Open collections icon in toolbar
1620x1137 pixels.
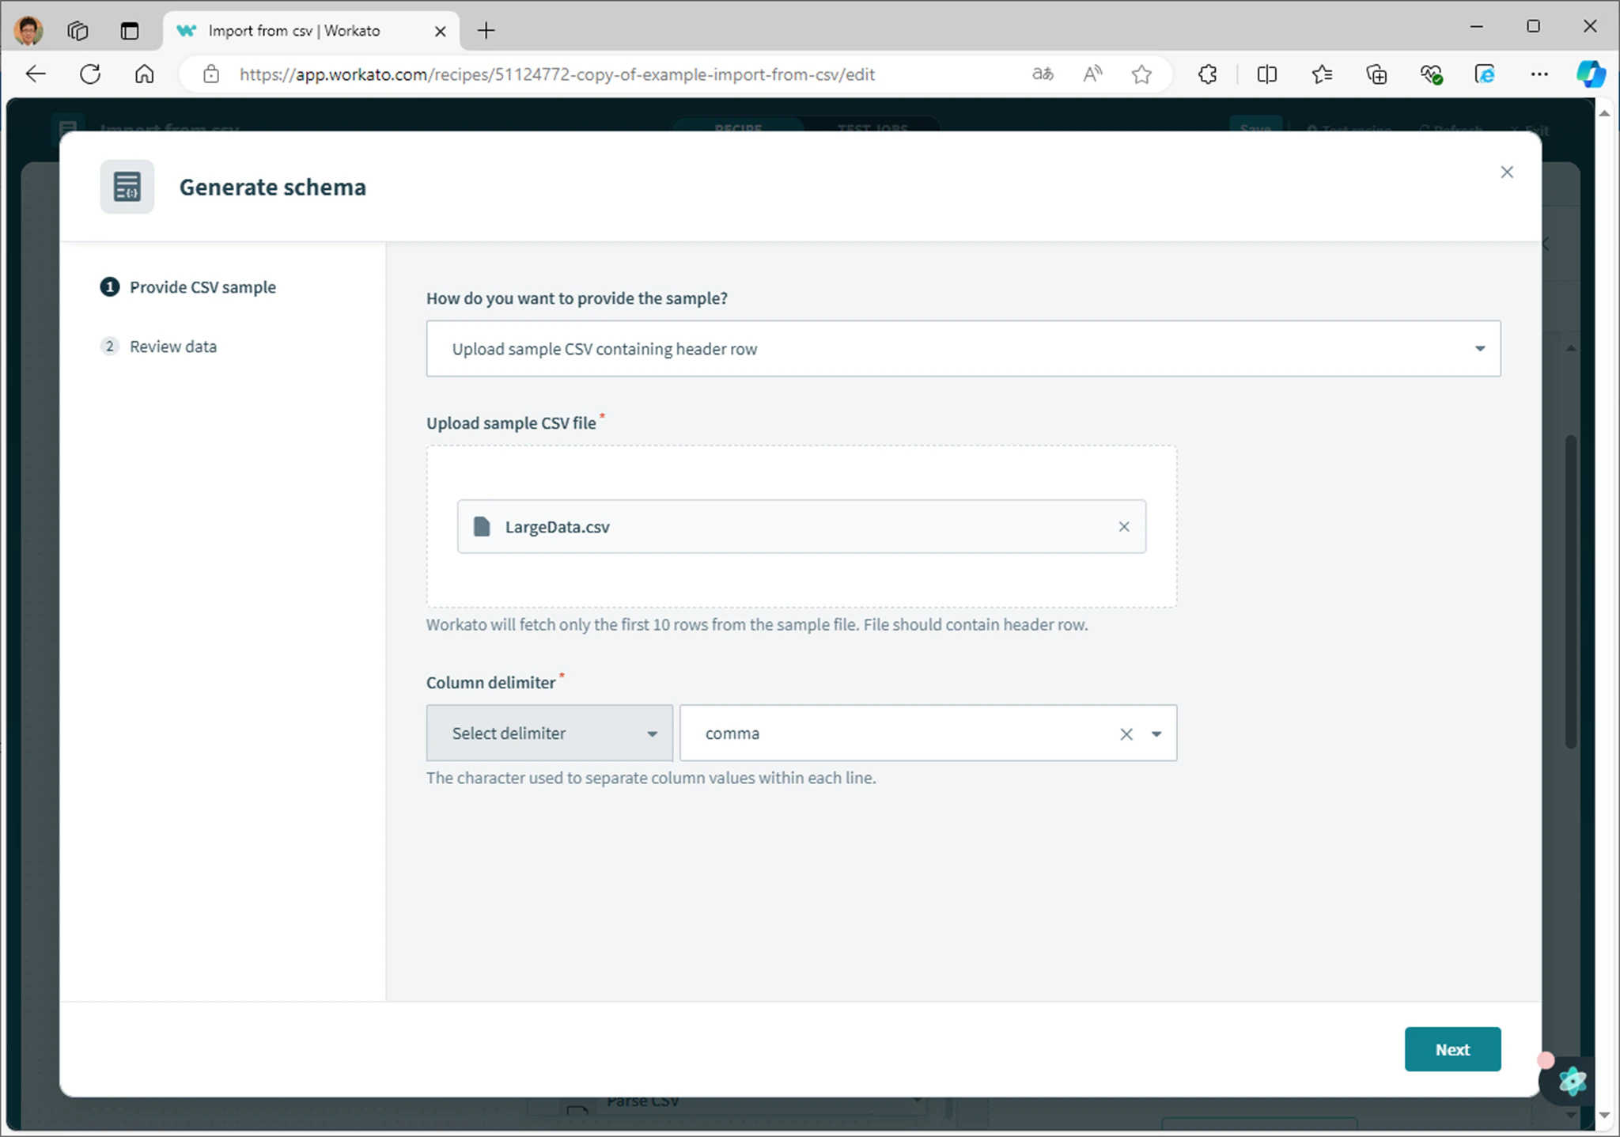pos(1376,74)
